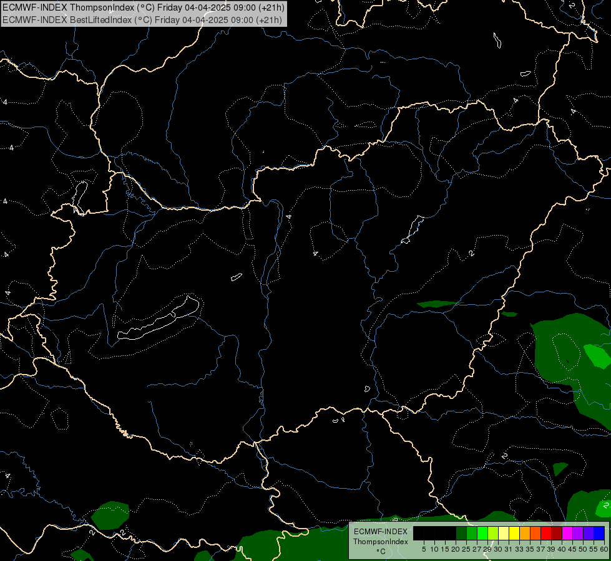Image resolution: width=611 pixels, height=561 pixels.
Task: Click the dark green 20–25 legend swatch
Action: pos(461,533)
